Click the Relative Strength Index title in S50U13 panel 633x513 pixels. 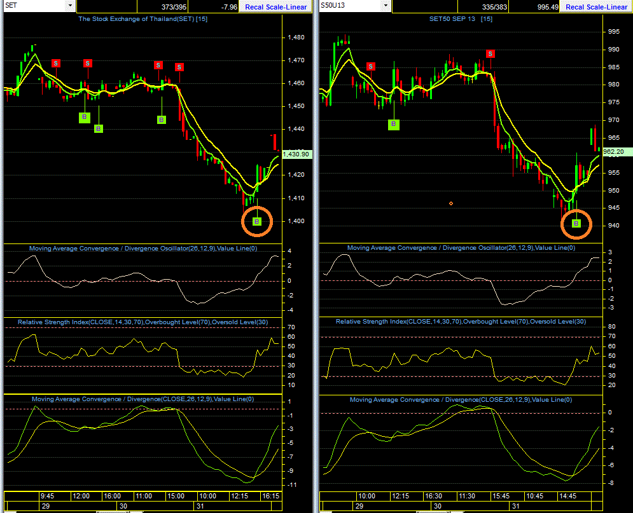[x=461, y=322]
